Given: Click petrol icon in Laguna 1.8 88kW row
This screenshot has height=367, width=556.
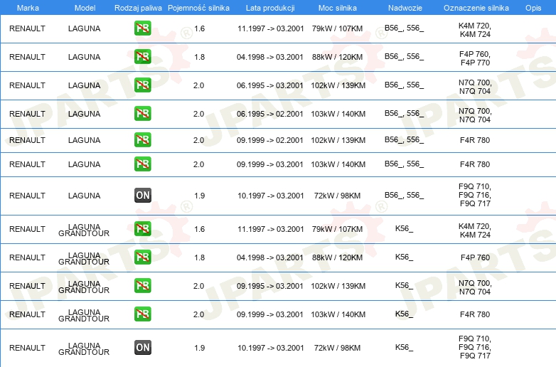Looking at the screenshot, I should pos(143,57).
